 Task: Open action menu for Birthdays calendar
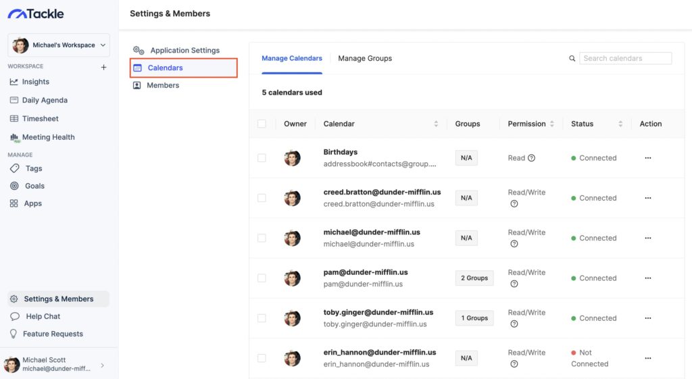pyautogui.click(x=648, y=158)
